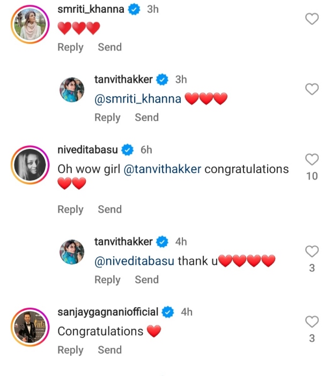Reply to niveditabasu's comment
324x376 pixels.
point(70,209)
